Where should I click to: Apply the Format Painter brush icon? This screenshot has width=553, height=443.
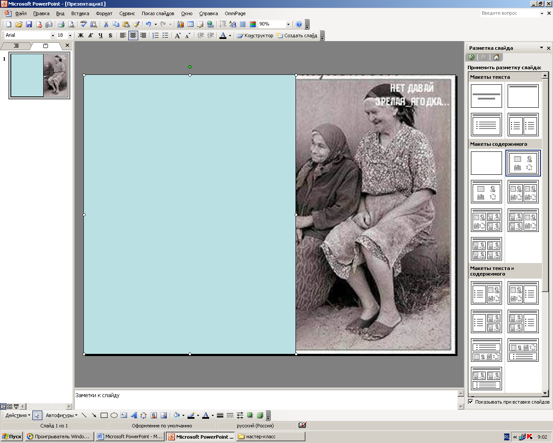click(x=136, y=24)
